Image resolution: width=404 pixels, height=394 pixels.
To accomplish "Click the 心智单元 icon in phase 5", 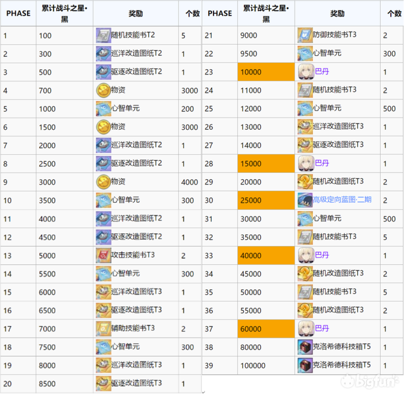I will click(x=103, y=108).
